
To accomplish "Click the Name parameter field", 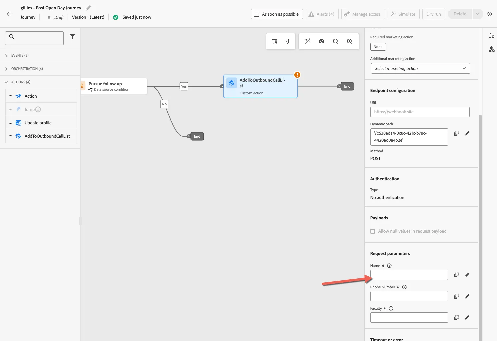I will tap(409, 275).
